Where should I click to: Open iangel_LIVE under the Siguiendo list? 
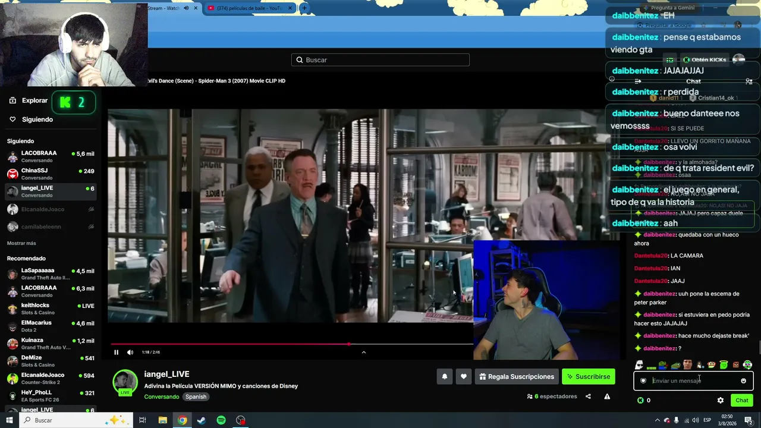point(51,191)
